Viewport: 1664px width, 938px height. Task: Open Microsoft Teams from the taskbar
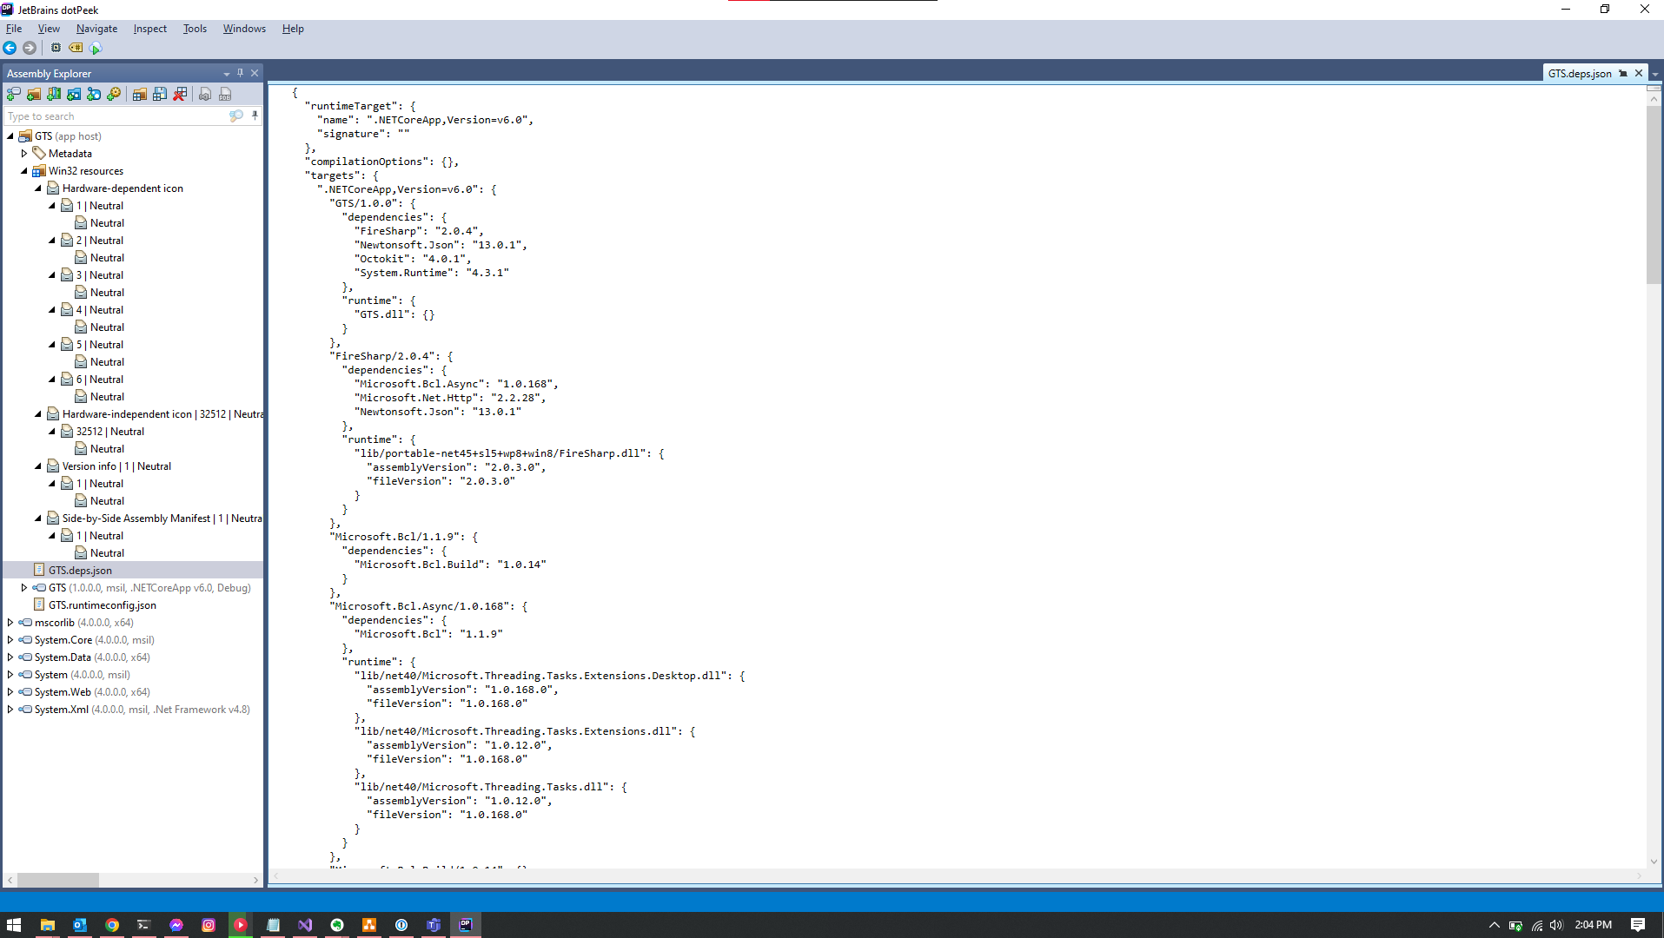[434, 925]
